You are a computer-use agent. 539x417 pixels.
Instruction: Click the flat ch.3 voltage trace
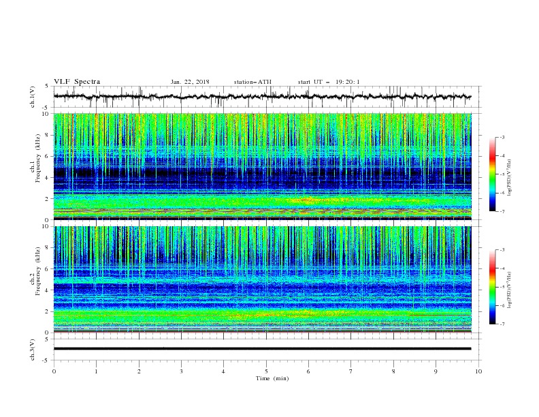point(262,349)
